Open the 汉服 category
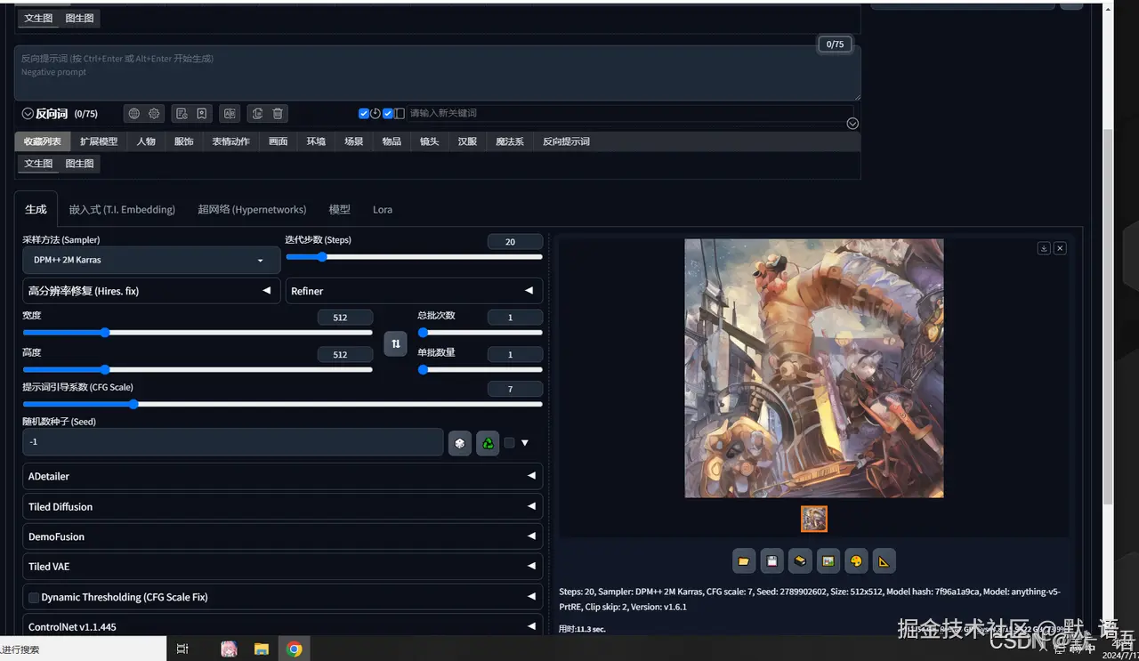This screenshot has height=661, width=1139. [x=467, y=141]
